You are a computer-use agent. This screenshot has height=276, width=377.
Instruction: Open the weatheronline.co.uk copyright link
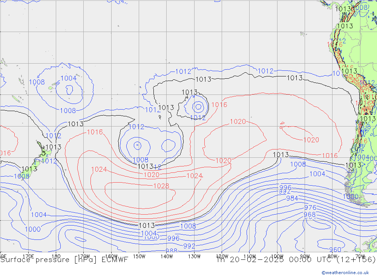pyautogui.click(x=345, y=273)
